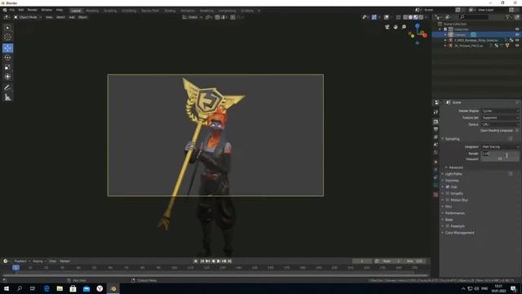The width and height of the screenshot is (522, 294).
Task: Open the World properties tab icon
Action: point(436,153)
